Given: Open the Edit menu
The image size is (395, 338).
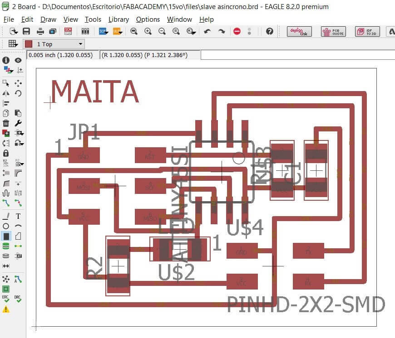Looking at the screenshot, I should (27, 19).
